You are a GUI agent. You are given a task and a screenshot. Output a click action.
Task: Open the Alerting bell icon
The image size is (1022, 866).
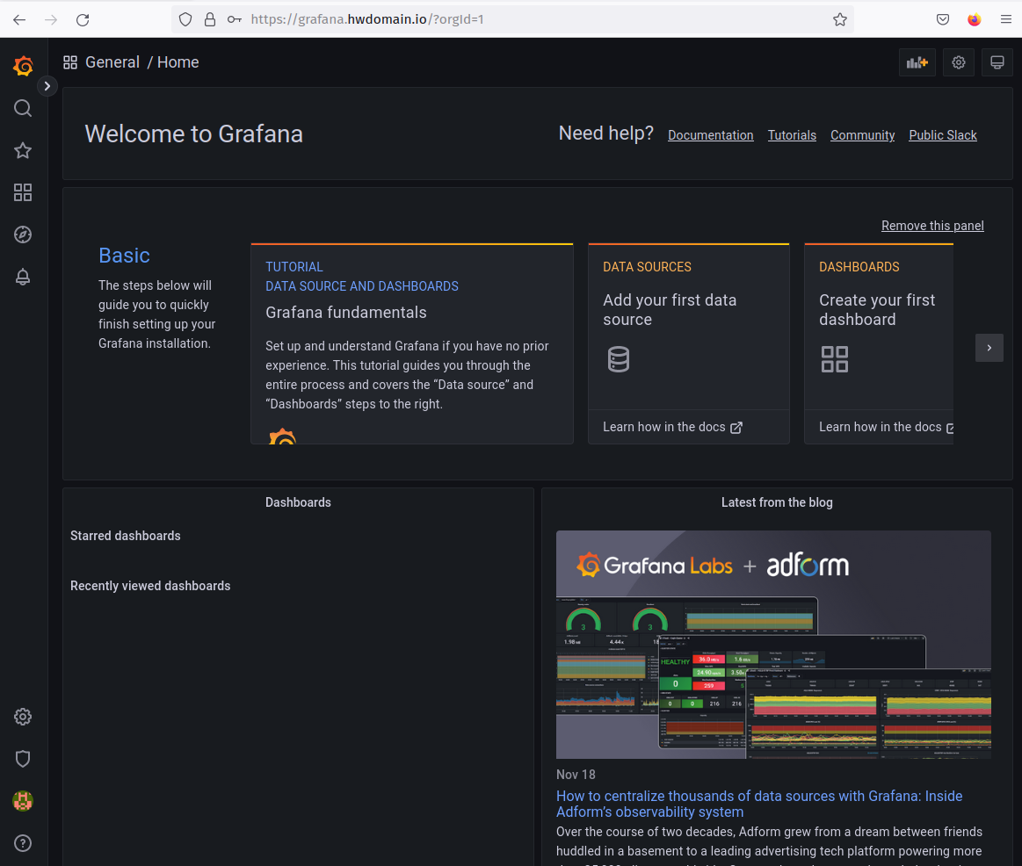point(23,277)
